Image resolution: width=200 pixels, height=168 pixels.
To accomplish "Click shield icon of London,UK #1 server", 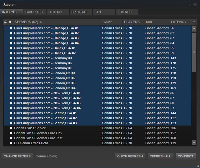I will click(x=11, y=73).
